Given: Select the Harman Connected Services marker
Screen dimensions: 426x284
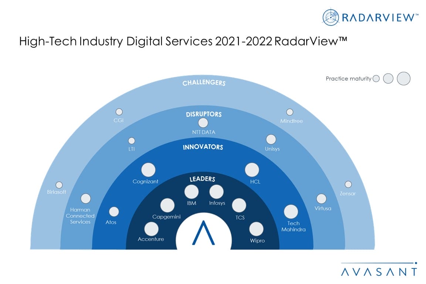Looking at the screenshot, I should click(x=86, y=198).
